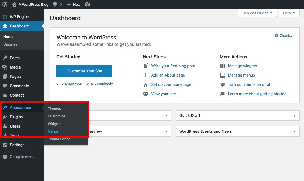304x181 pixels.
Task: Collapse the panel left of Quick Draft
Action: click(166, 116)
